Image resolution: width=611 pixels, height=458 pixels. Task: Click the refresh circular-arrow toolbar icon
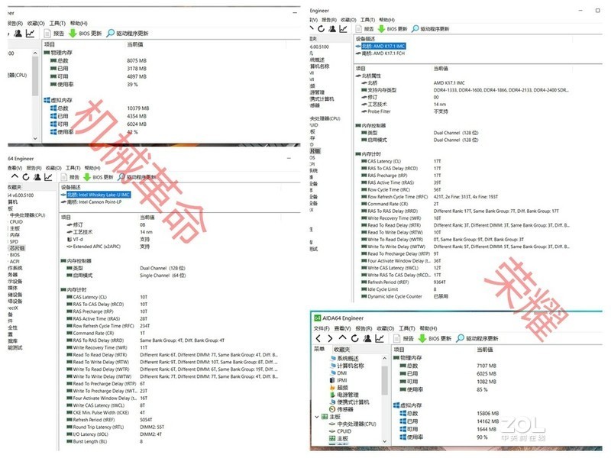pos(353,339)
